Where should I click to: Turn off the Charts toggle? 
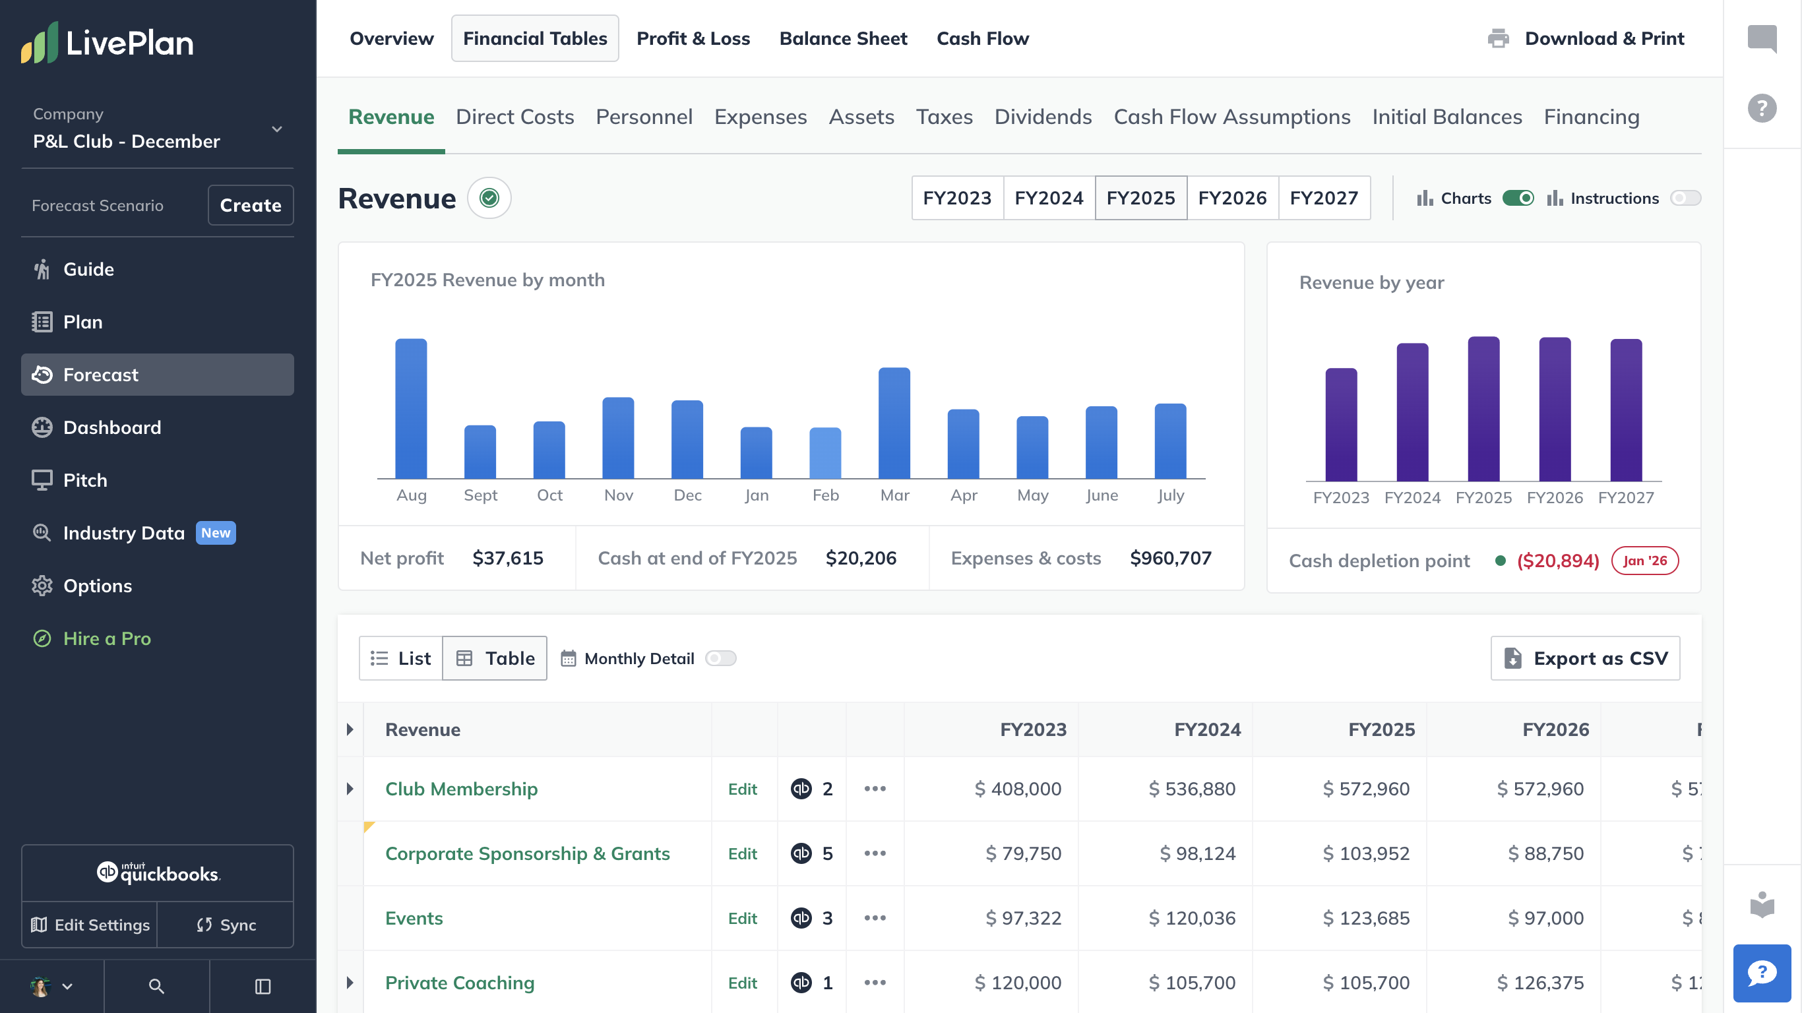(1518, 198)
